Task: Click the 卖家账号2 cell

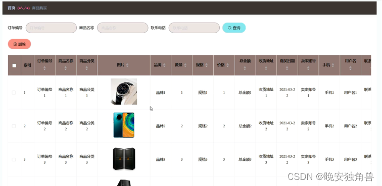Action: (308, 126)
